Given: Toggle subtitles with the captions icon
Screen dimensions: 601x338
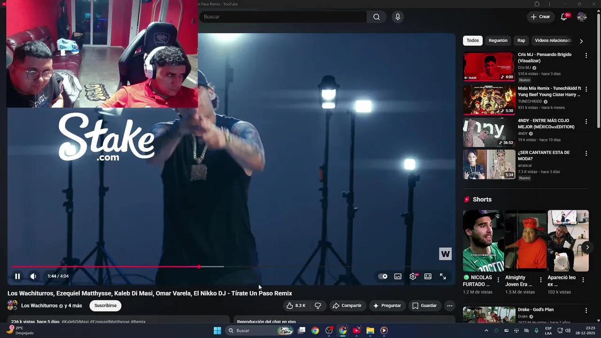Looking at the screenshot, I should click(x=398, y=277).
